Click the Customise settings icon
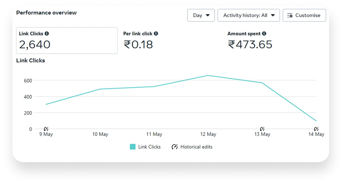Image resolution: width=344 pixels, height=184 pixels. point(290,15)
